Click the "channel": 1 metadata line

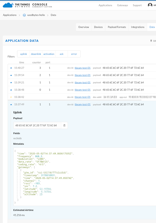pyautogui.click(x=32, y=181)
